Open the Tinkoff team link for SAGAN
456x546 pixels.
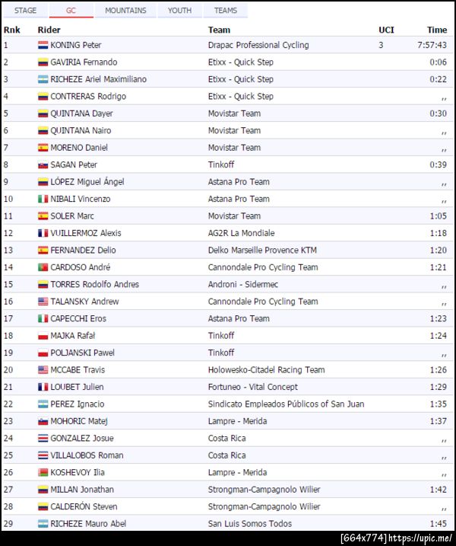coord(221,164)
